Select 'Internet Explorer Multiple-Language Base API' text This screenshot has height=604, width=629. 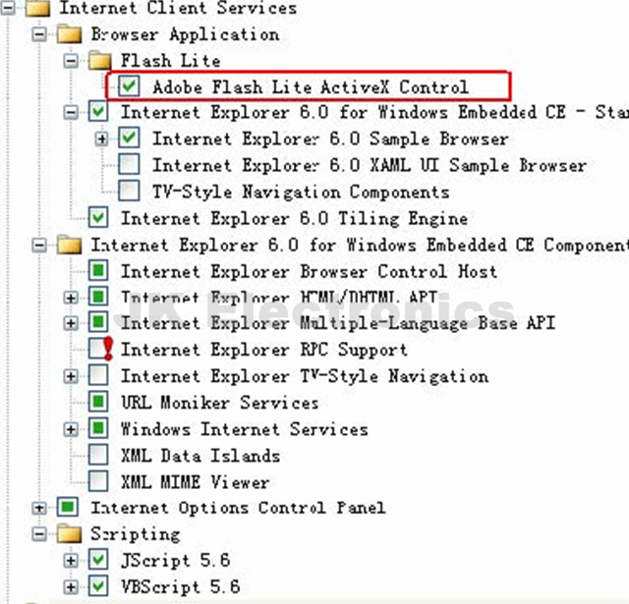(x=338, y=323)
